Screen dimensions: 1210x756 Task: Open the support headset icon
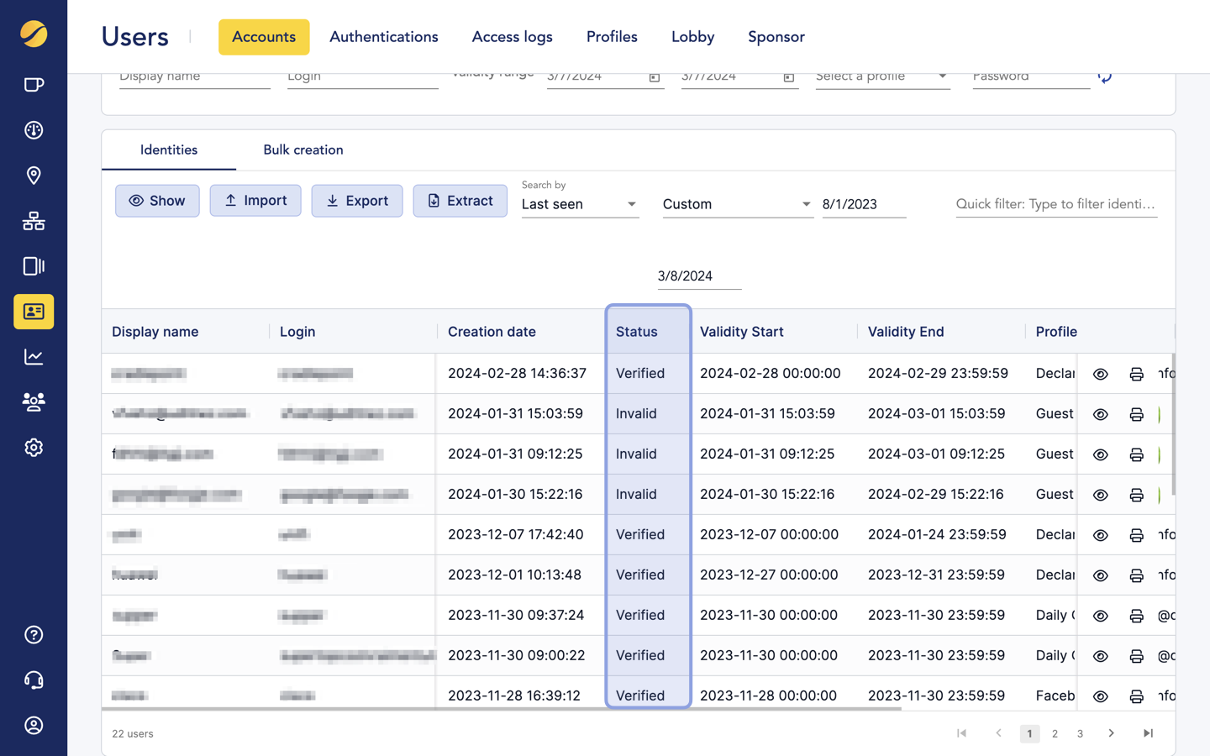tap(34, 680)
